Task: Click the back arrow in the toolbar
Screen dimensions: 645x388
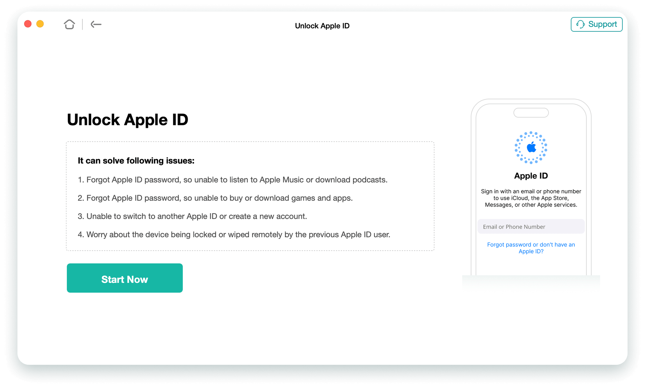Action: pos(96,24)
